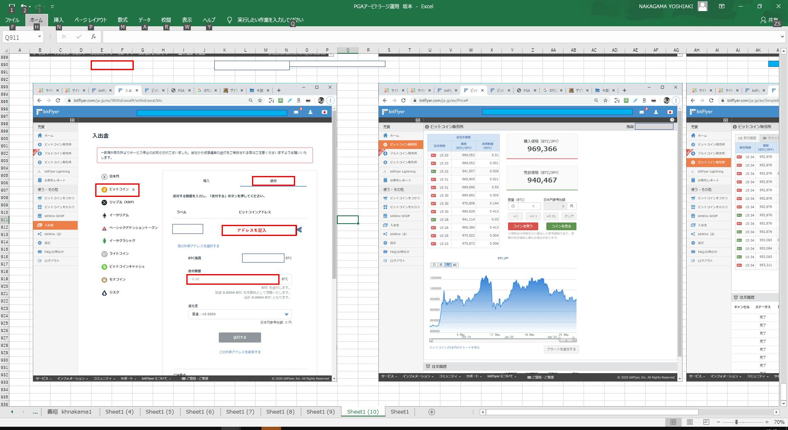Click the formula bar Cancel (X) icon
788x430 pixels.
pos(64,37)
